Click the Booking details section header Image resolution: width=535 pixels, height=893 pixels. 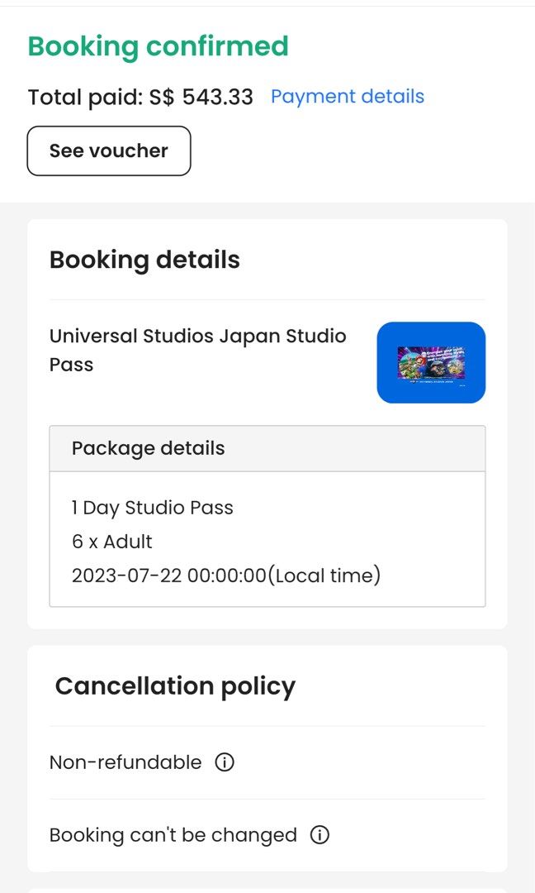click(145, 260)
